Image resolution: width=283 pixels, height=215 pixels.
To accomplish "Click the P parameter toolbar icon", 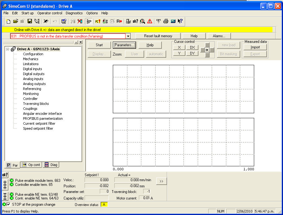I will (89, 21).
